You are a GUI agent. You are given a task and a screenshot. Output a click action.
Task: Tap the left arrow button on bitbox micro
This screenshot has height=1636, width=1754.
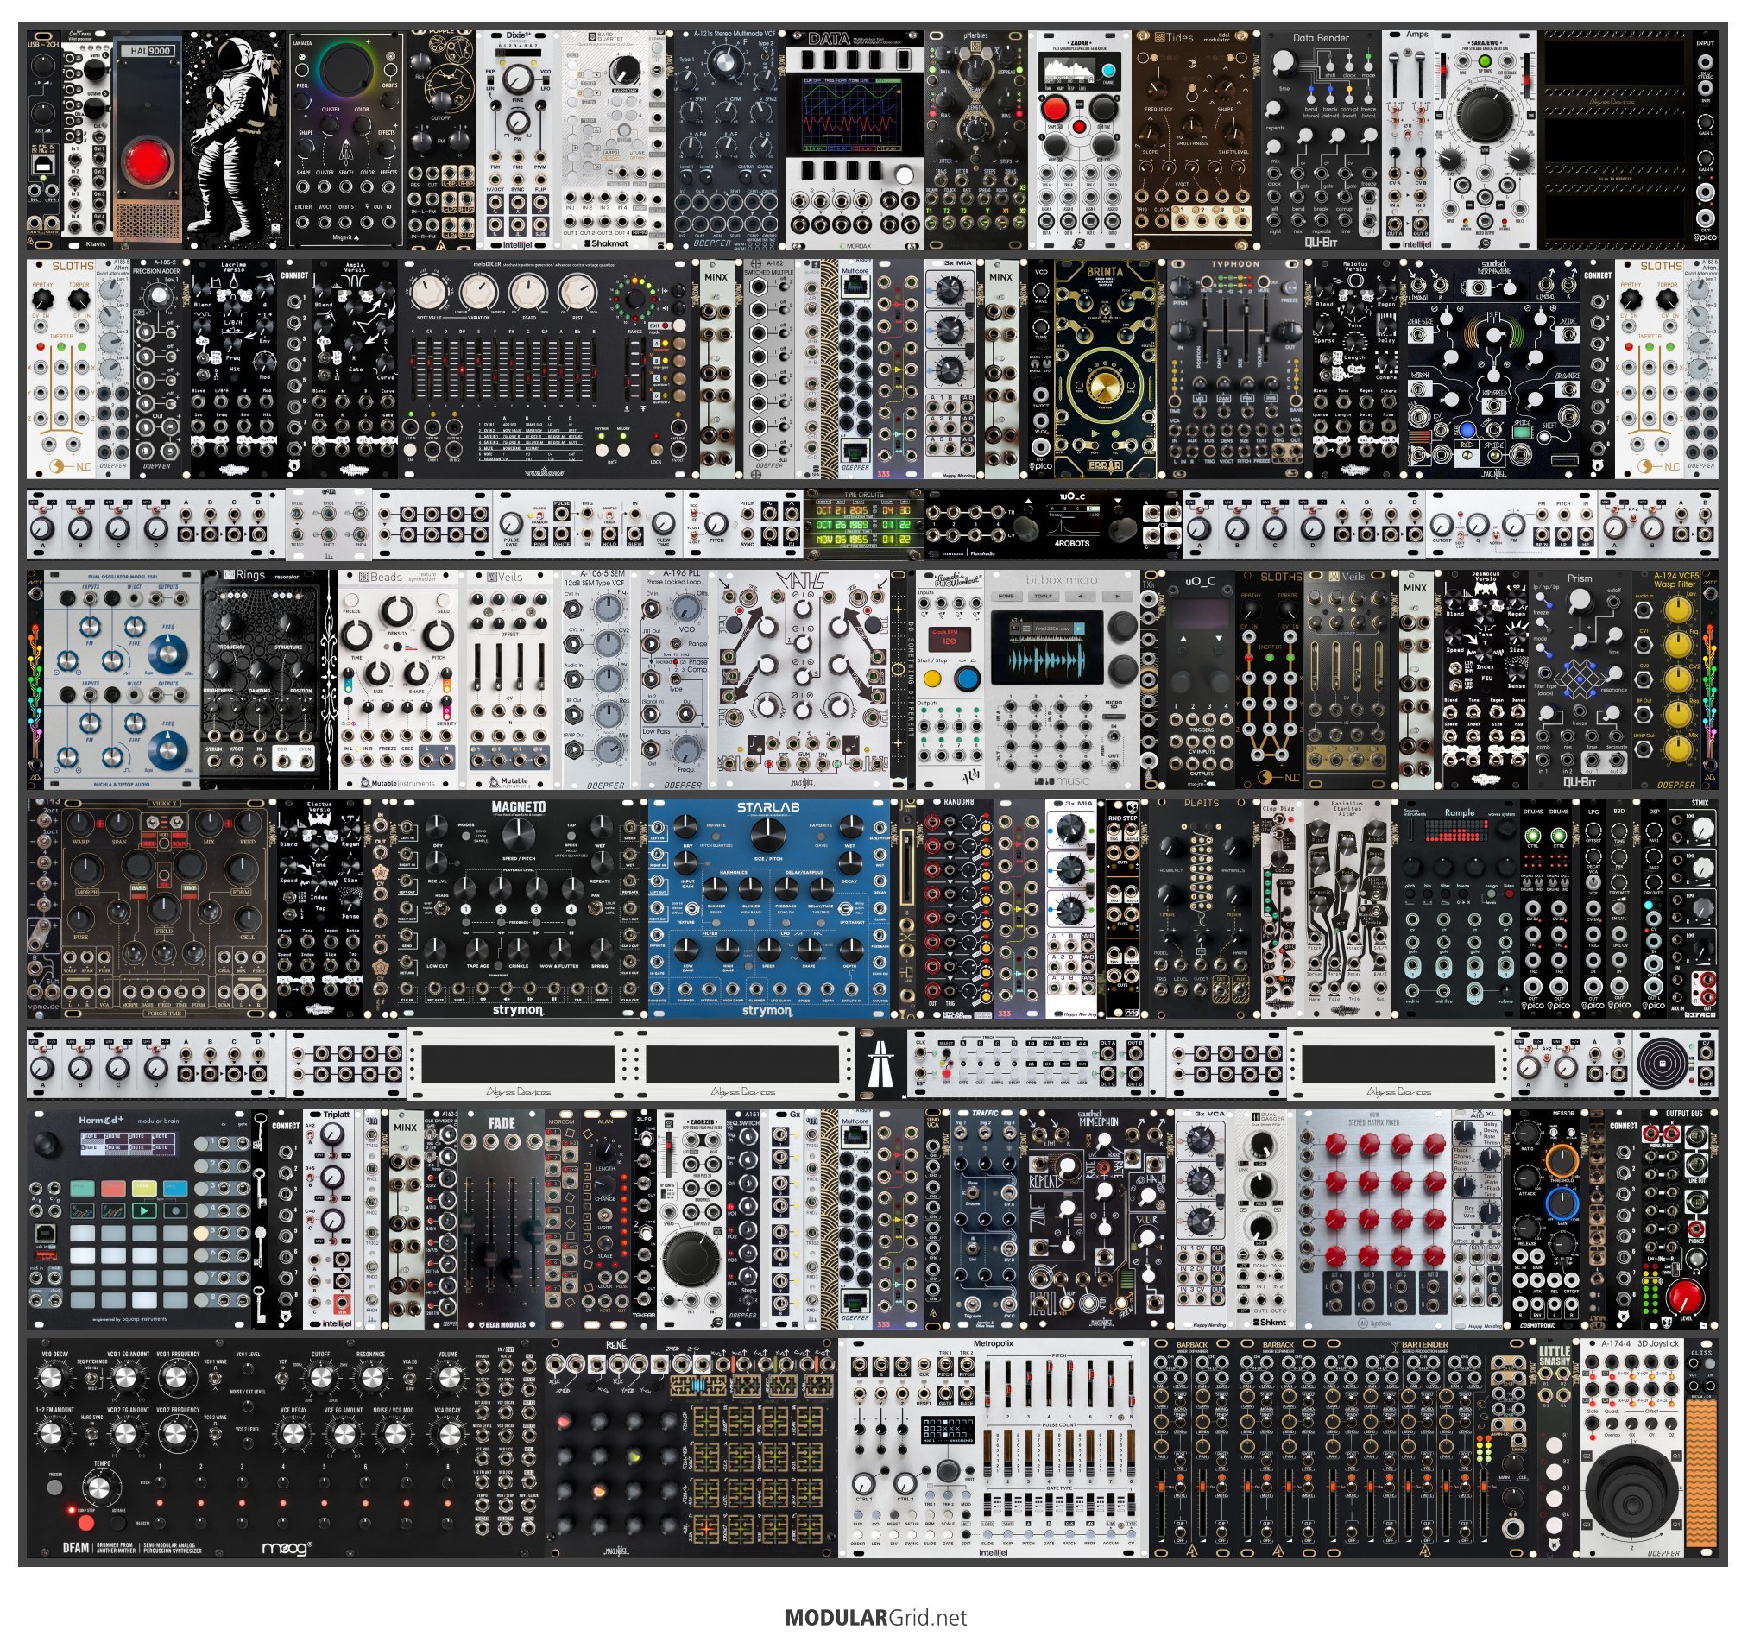(1080, 596)
